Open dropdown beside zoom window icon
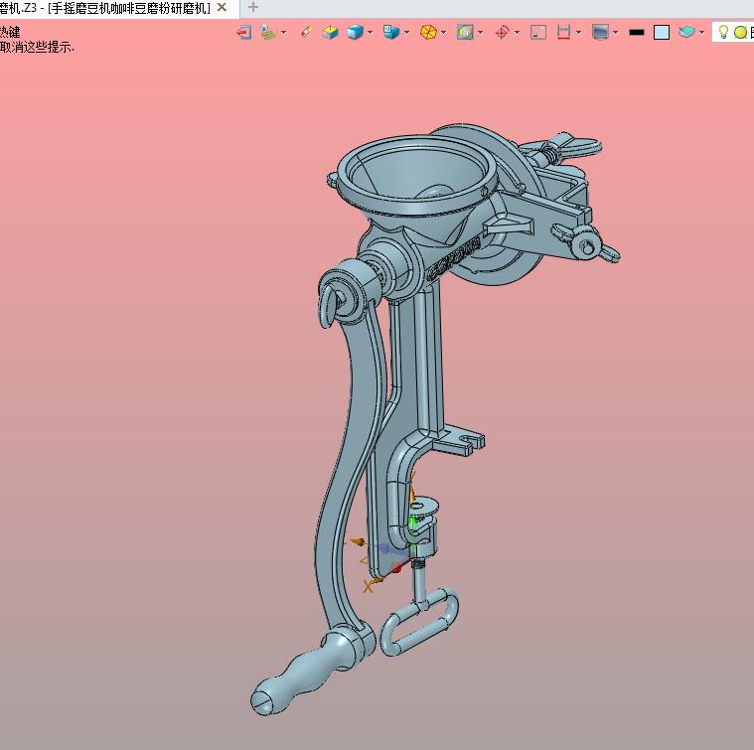Image resolution: width=754 pixels, height=750 pixels. tap(481, 33)
